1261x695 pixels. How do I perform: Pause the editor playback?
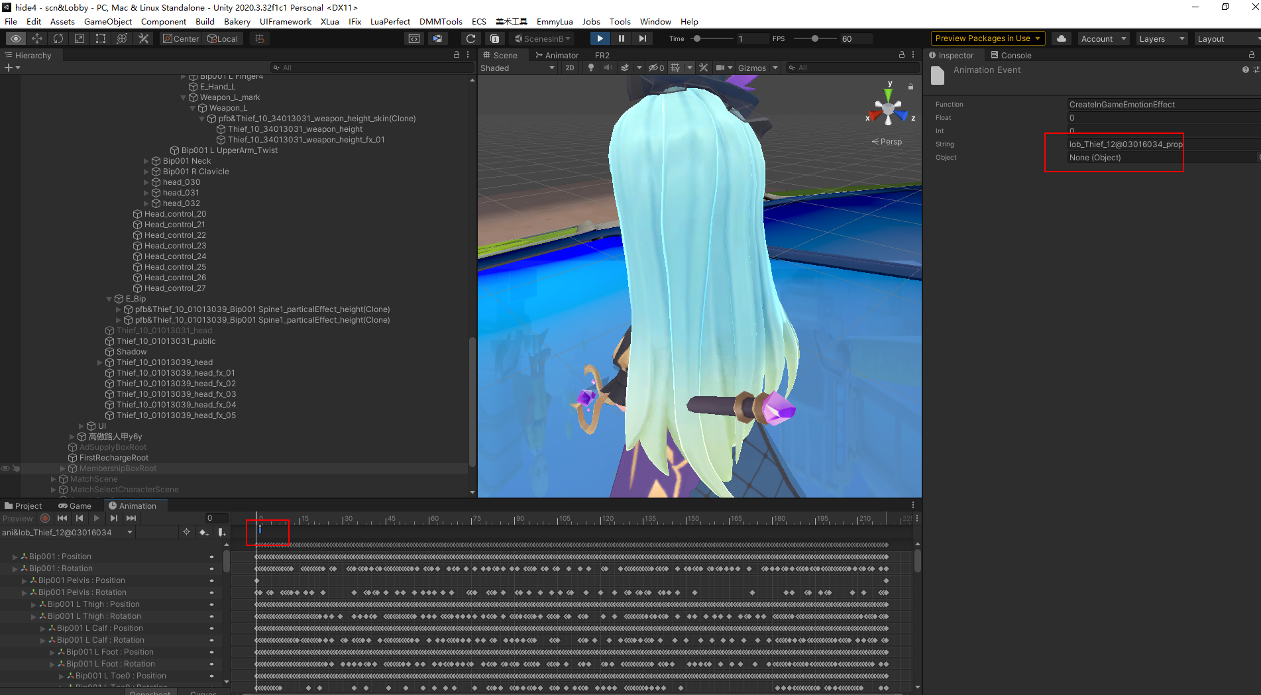coord(621,38)
